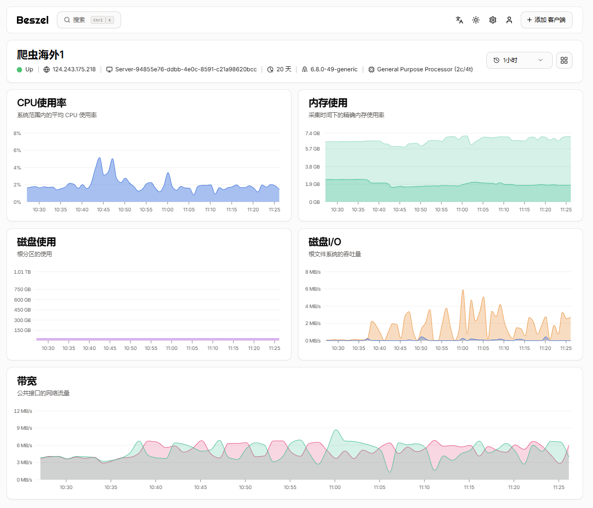The image size is (593, 508).
Task: Click the 8% label on CPU chart
Action: tap(17, 134)
